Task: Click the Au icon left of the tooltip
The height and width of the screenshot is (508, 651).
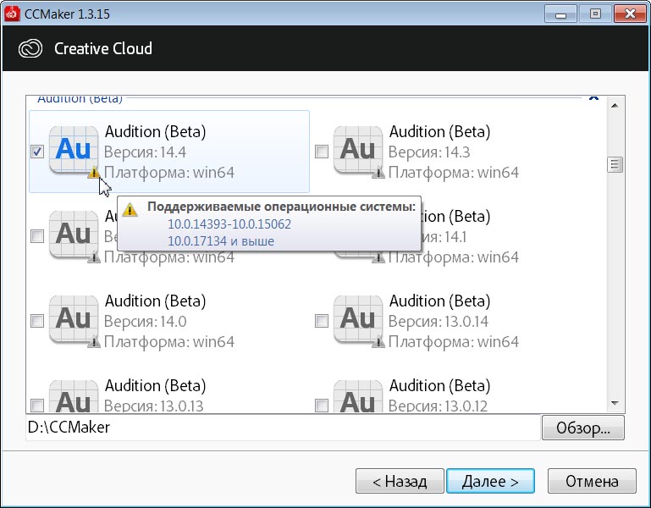Action: [x=74, y=235]
